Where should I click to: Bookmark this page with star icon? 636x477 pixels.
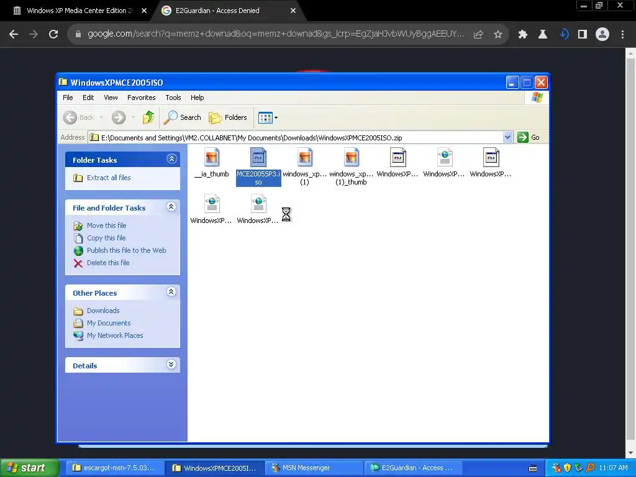coord(498,35)
